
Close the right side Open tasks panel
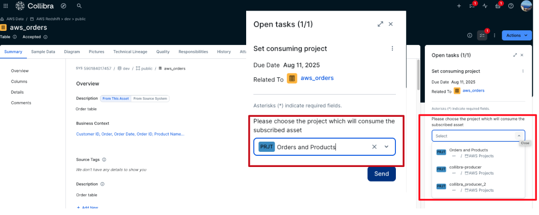522,55
